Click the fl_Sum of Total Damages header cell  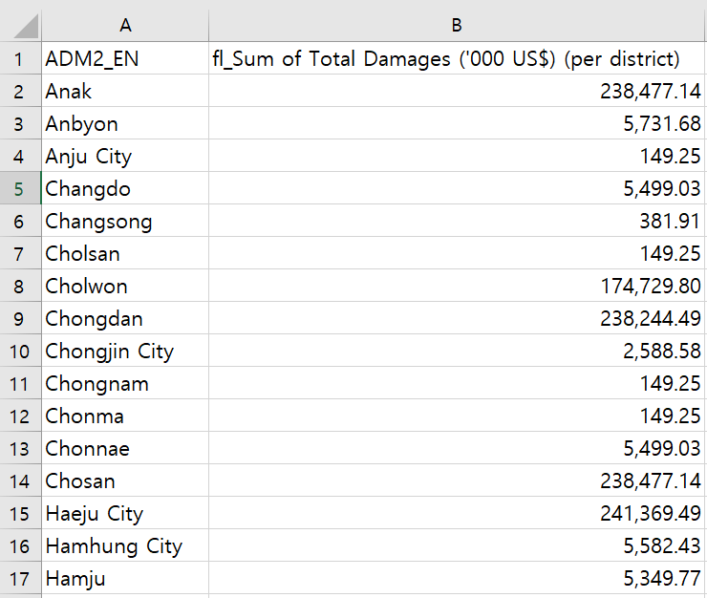[x=457, y=58]
